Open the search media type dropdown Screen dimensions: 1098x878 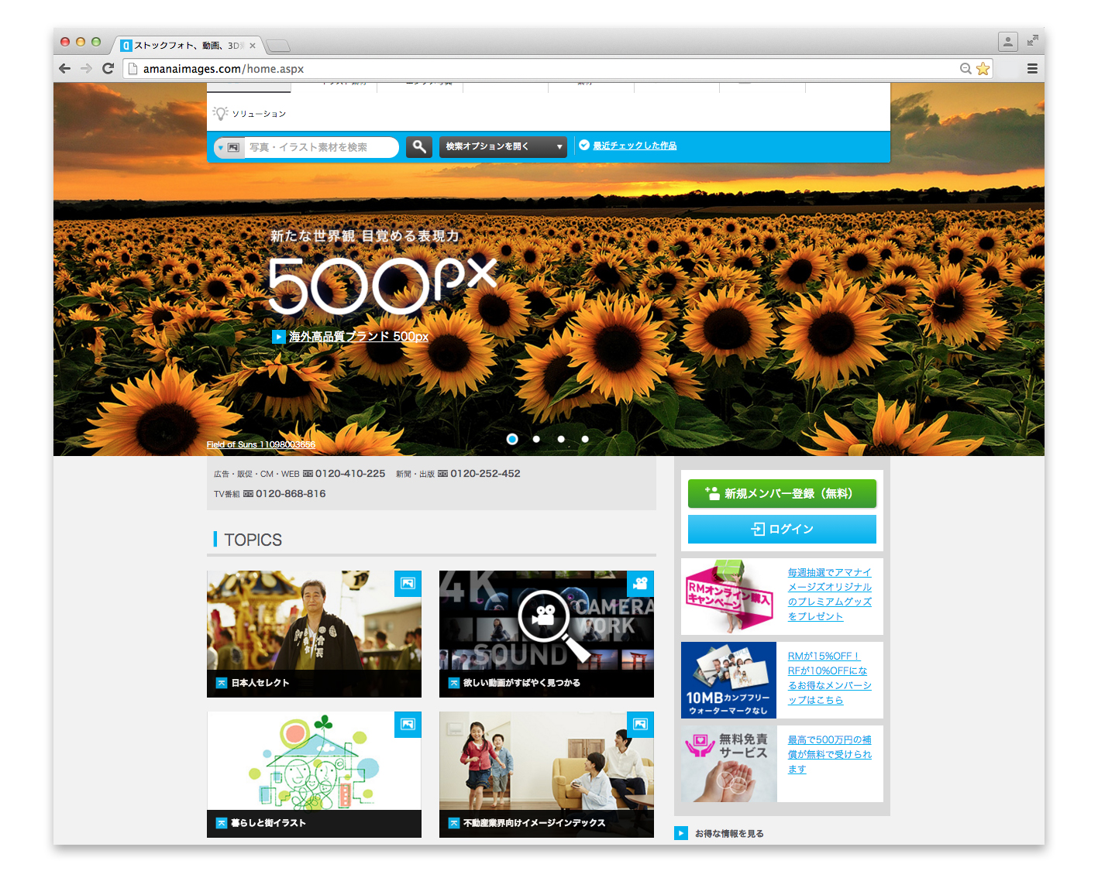point(229,147)
